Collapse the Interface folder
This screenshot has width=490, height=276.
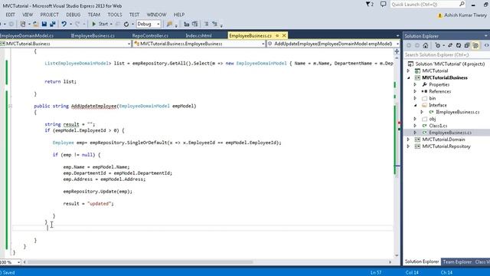(415, 106)
